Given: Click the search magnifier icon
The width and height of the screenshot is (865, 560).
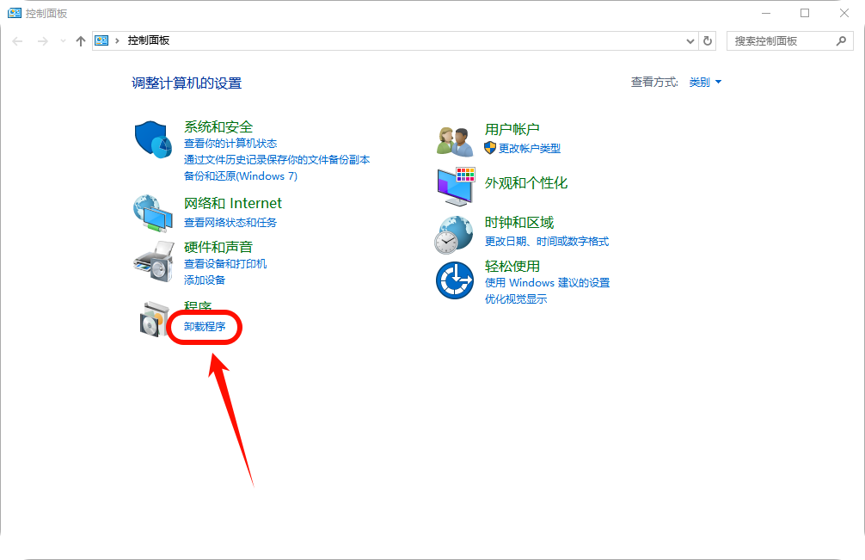Looking at the screenshot, I should (841, 40).
